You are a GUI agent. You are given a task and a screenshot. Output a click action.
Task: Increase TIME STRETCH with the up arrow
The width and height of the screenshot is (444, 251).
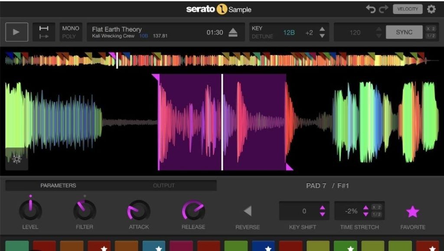(x=366, y=208)
